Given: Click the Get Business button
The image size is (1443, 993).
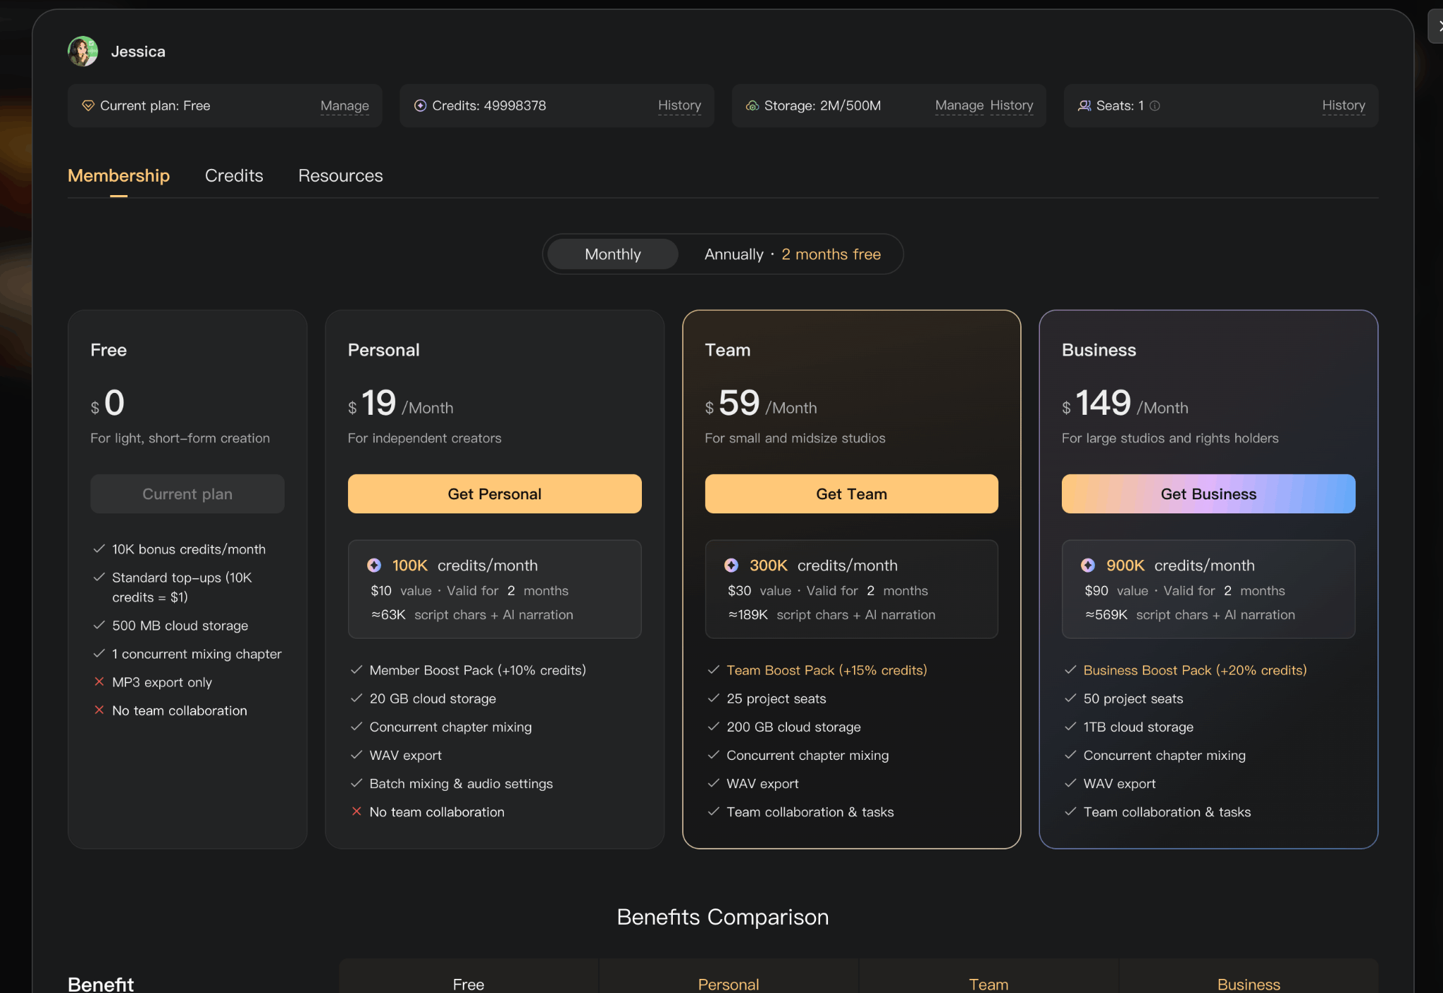Looking at the screenshot, I should (1208, 494).
